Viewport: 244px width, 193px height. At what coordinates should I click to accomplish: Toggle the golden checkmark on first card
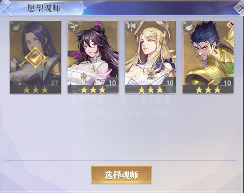tap(36, 58)
